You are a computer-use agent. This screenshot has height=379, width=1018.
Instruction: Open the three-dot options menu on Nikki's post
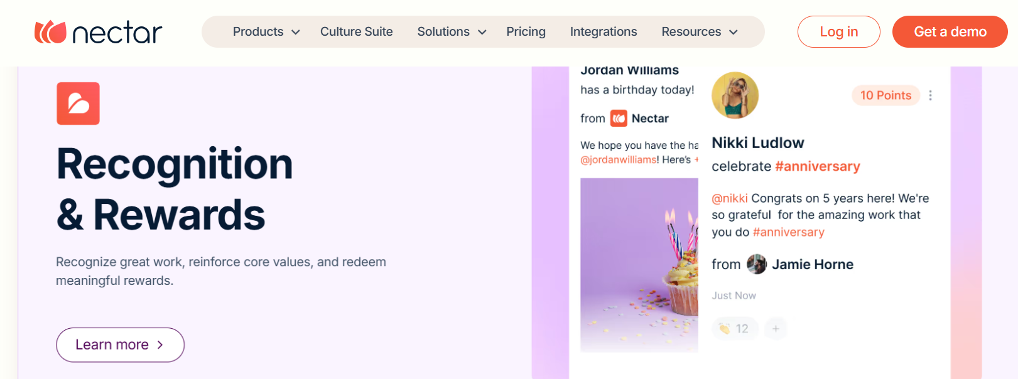click(930, 95)
